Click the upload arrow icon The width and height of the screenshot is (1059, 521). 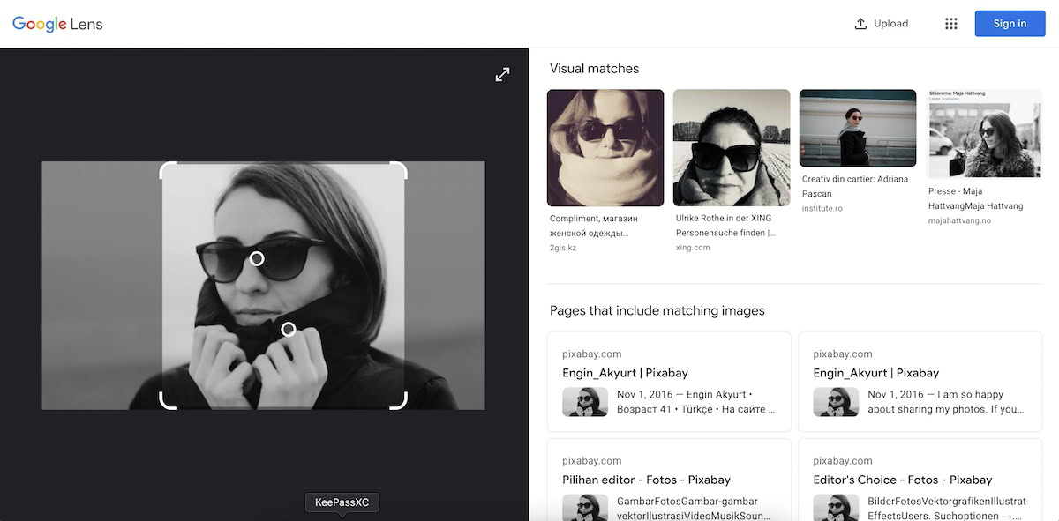coord(860,24)
